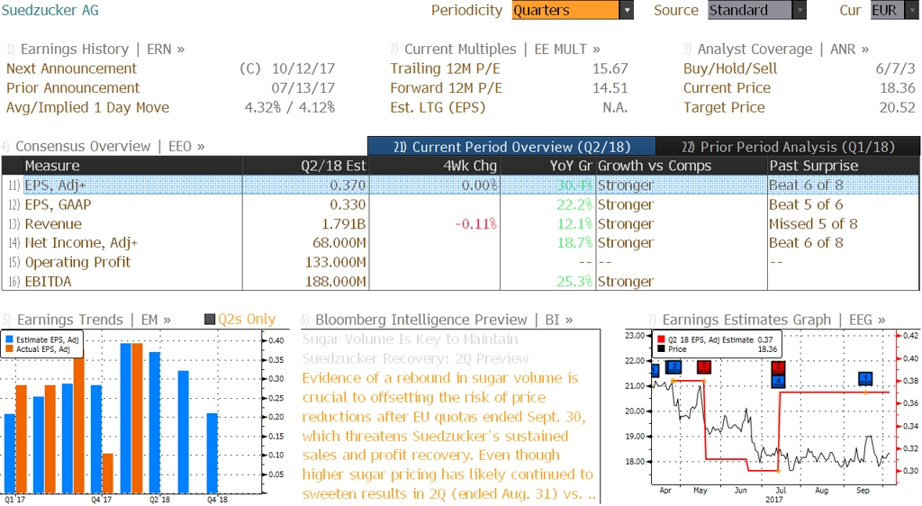Select the EPS, Adj+ row

tap(460, 185)
